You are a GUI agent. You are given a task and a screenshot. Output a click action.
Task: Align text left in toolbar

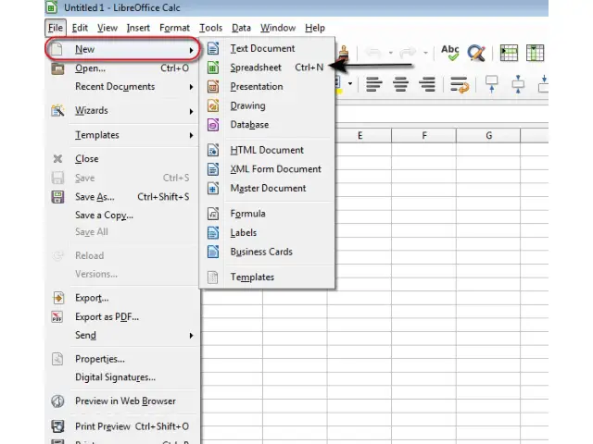coord(374,84)
